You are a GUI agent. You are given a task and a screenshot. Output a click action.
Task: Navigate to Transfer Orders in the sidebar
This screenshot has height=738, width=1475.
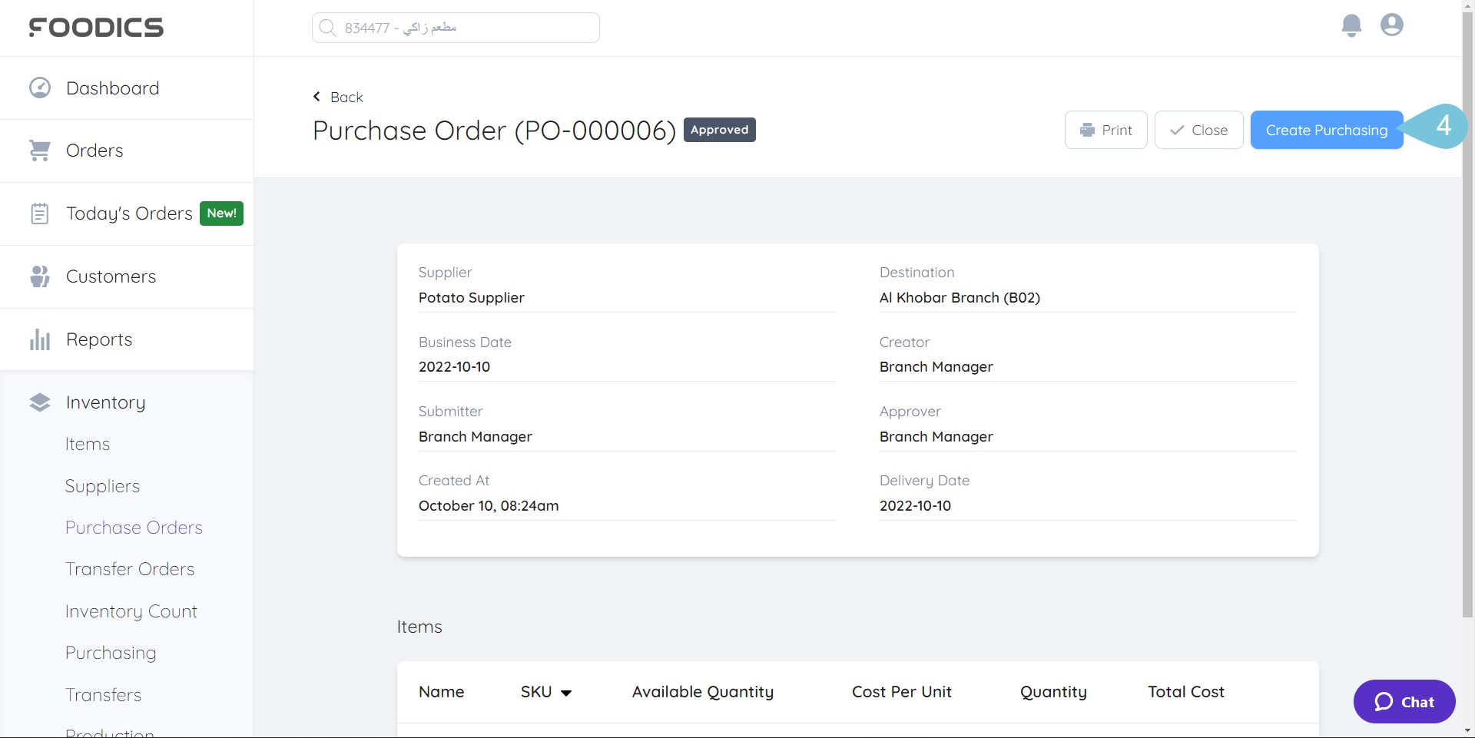point(130,568)
